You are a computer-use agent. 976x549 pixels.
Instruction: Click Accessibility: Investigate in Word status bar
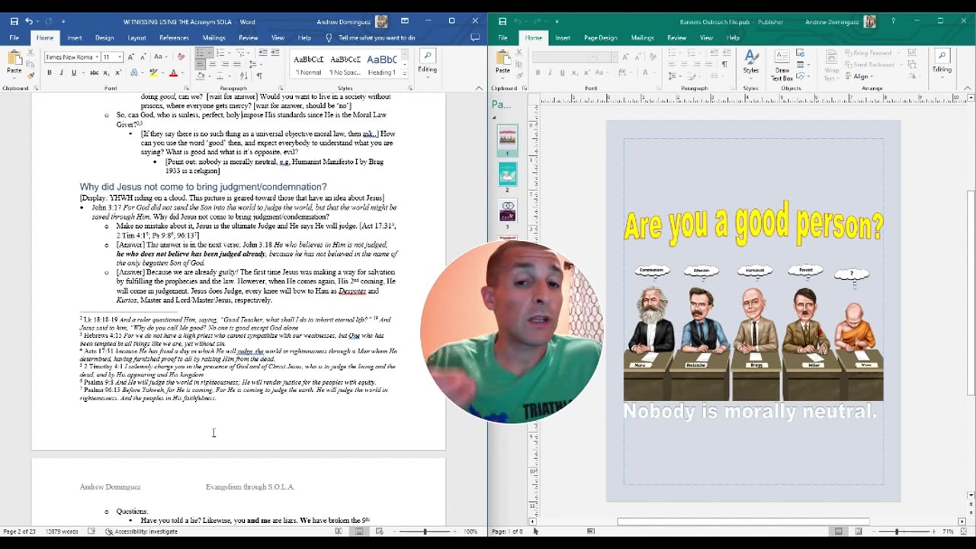pos(142,531)
